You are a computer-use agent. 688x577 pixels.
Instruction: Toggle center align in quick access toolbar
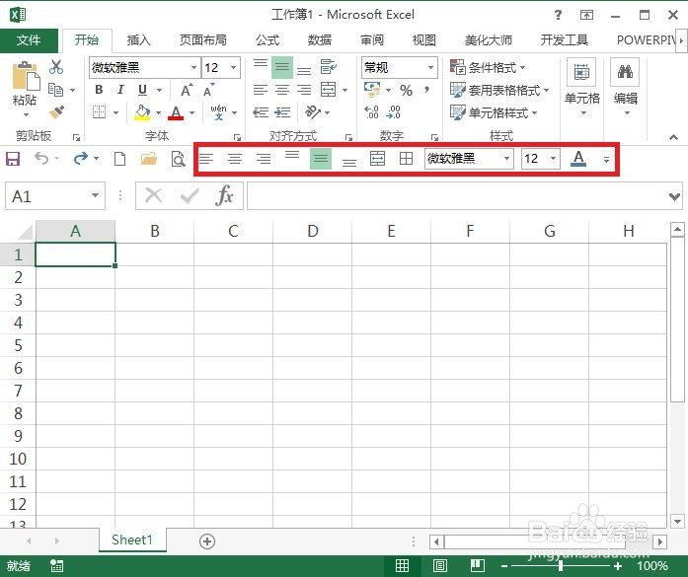(x=235, y=159)
